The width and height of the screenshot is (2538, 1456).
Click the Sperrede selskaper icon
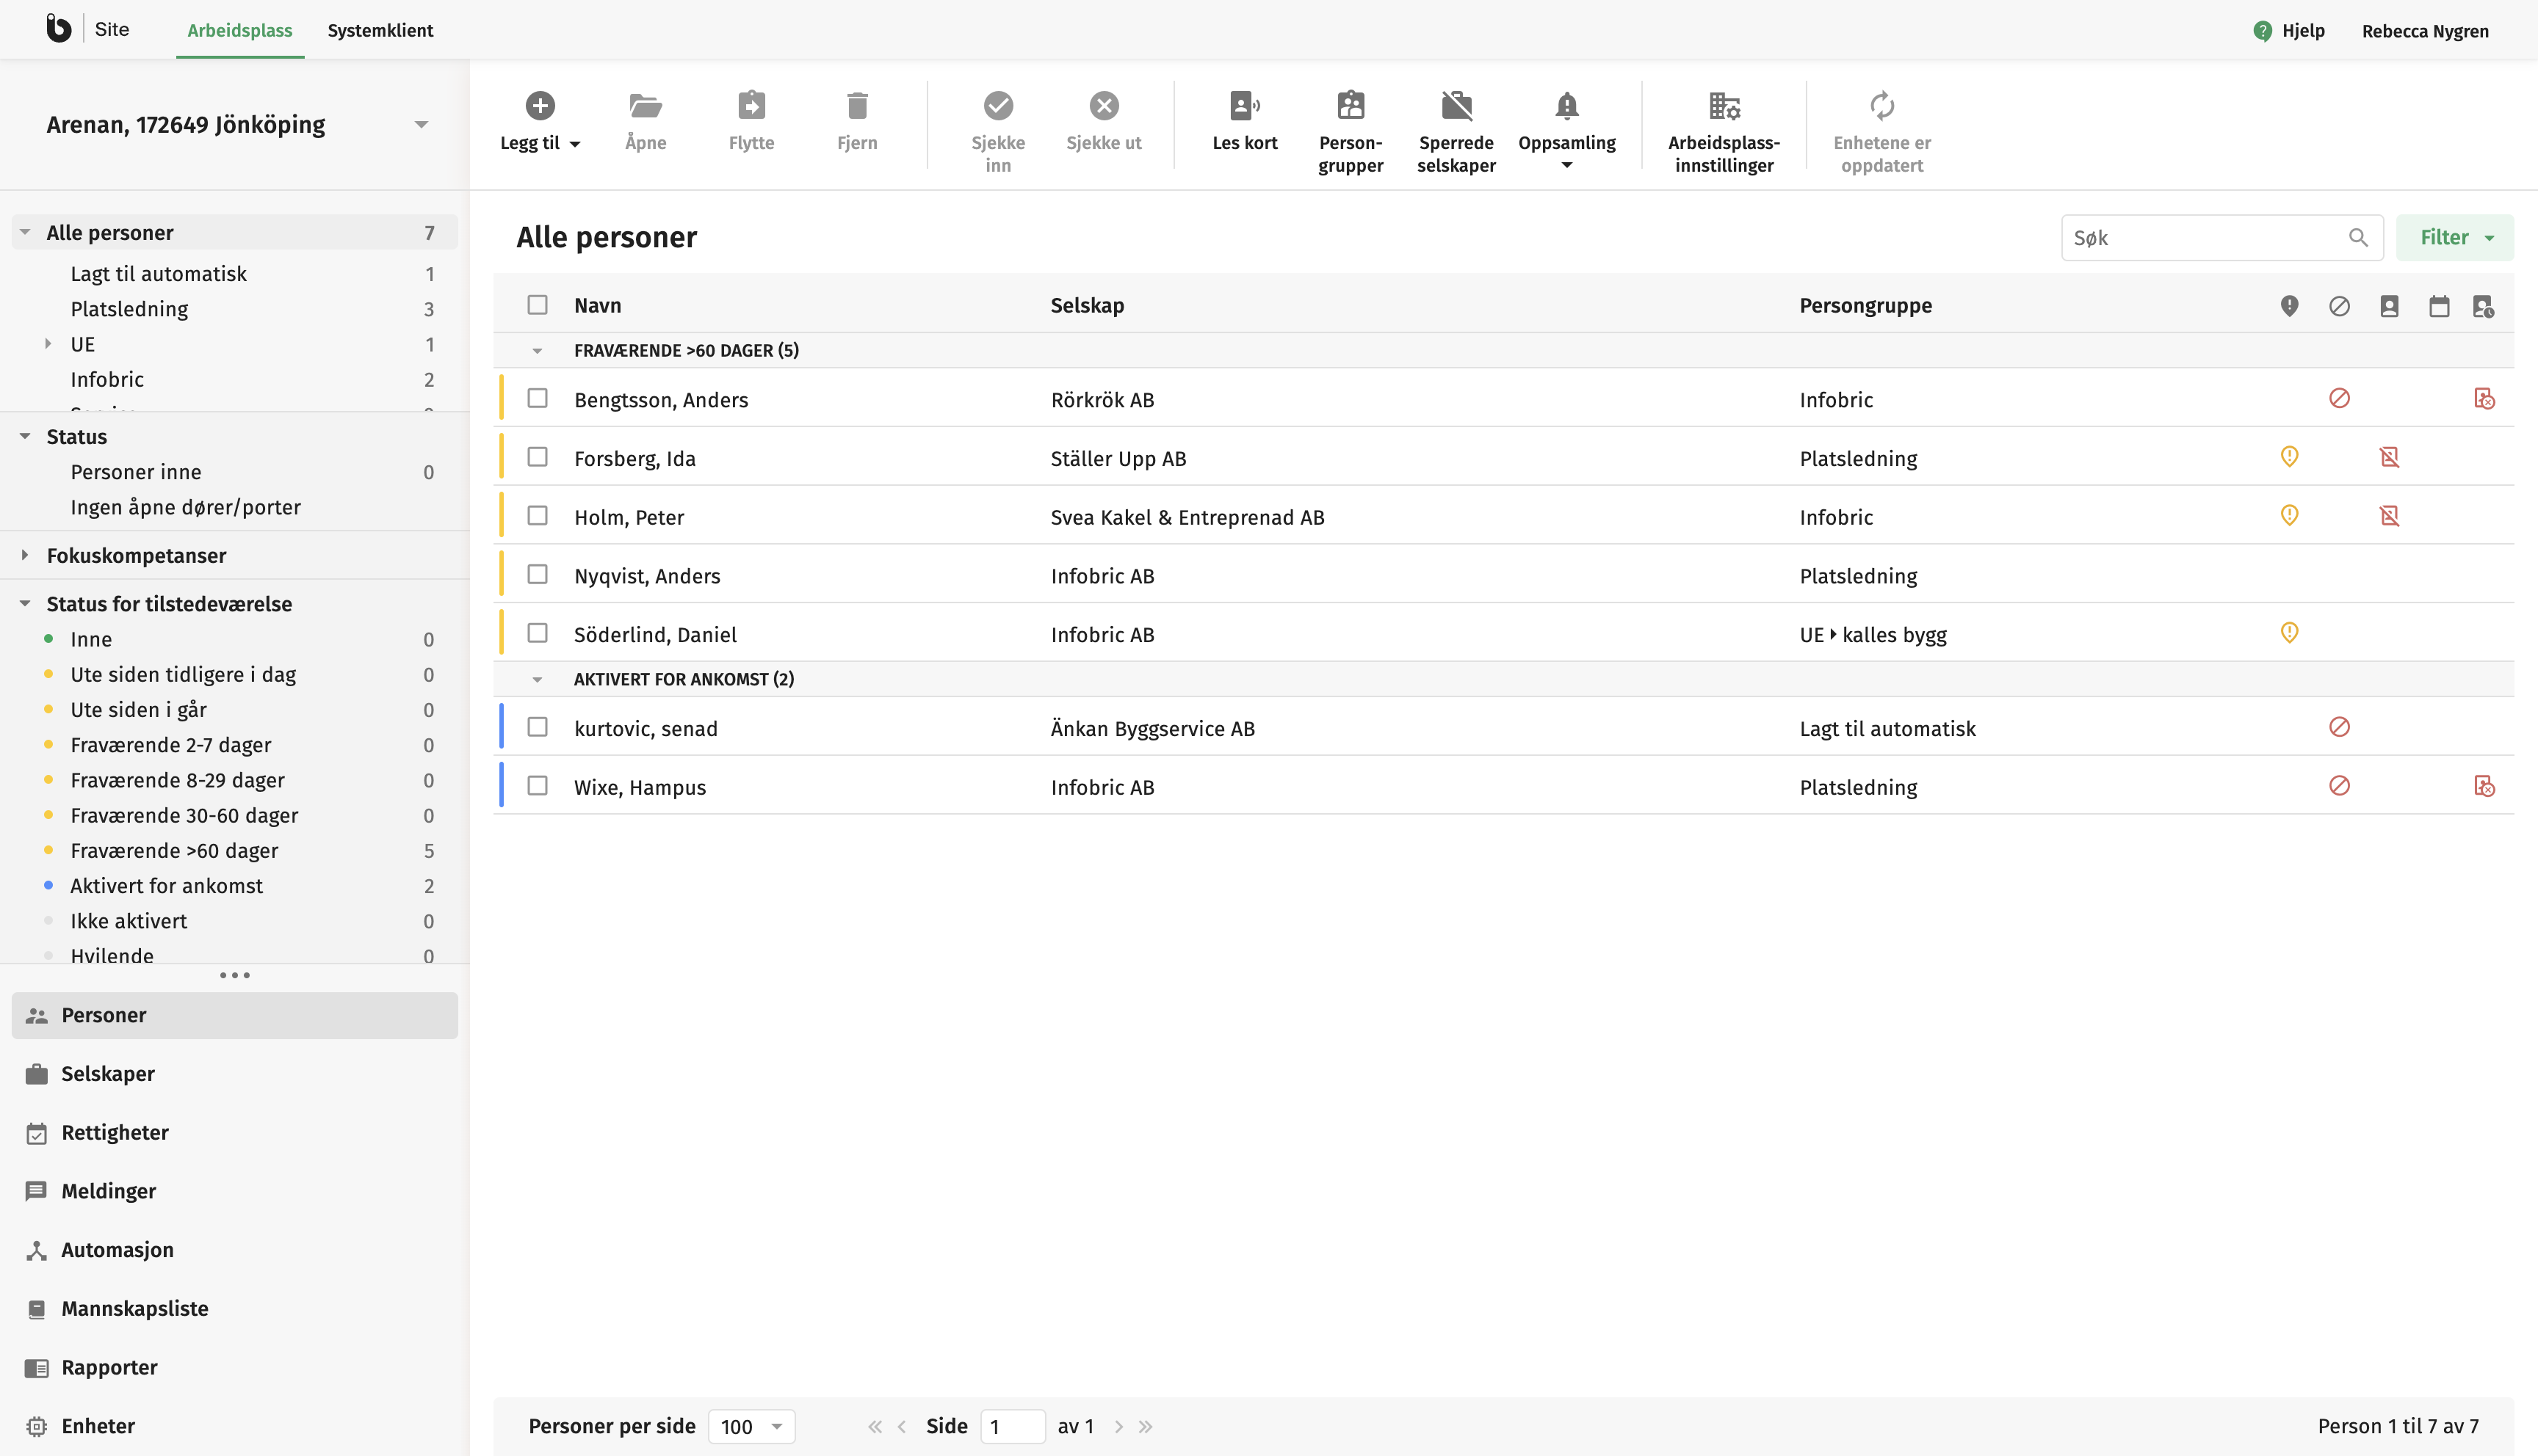[x=1456, y=106]
